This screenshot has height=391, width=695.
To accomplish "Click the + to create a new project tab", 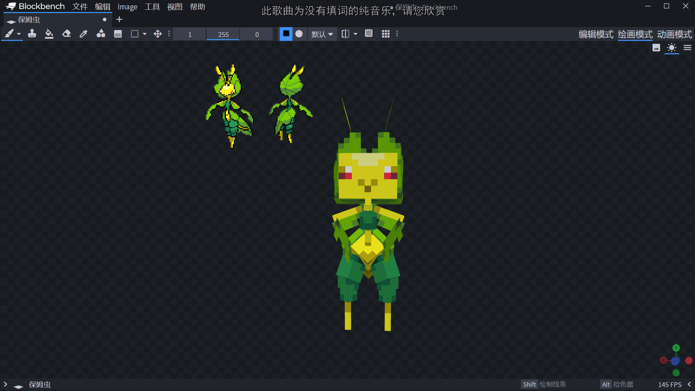I will (x=119, y=19).
